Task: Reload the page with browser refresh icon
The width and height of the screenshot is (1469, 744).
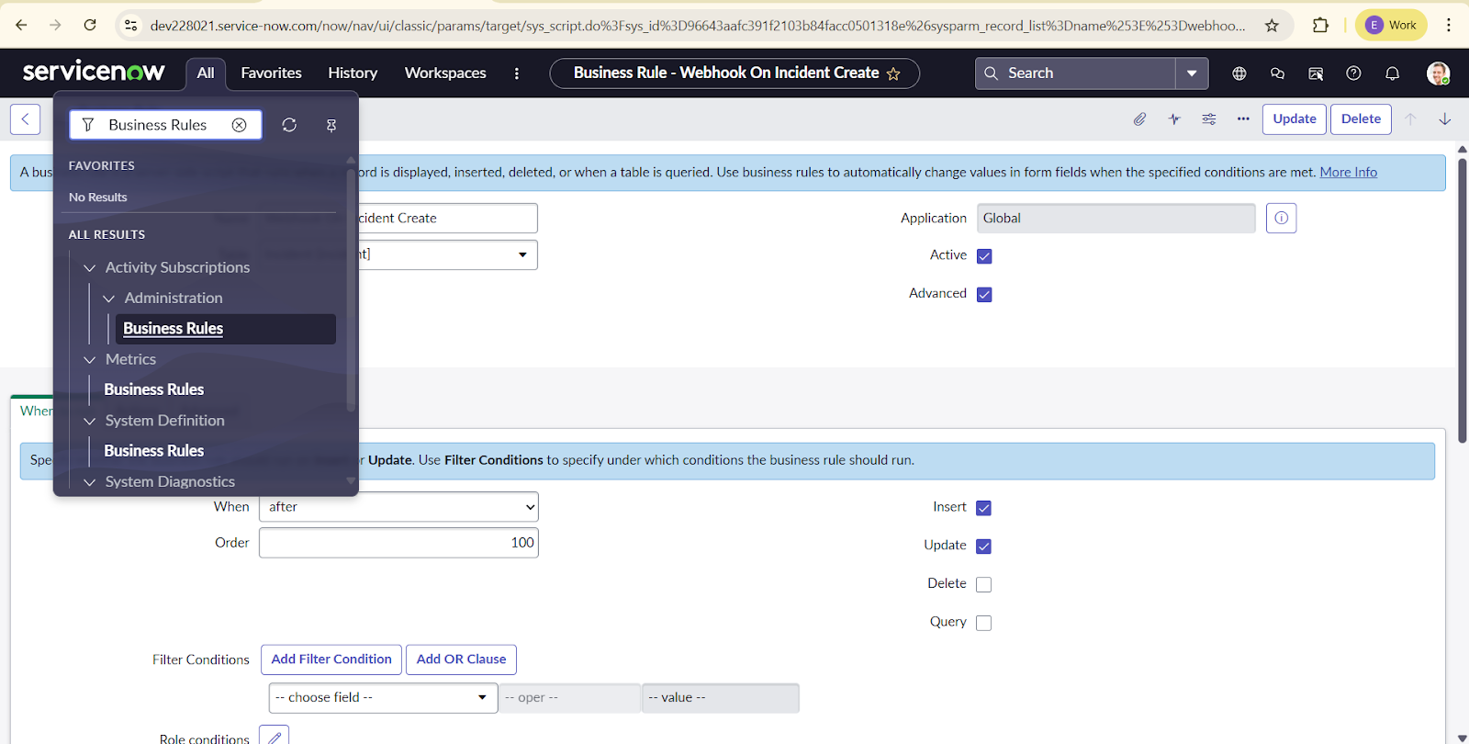Action: (x=90, y=25)
